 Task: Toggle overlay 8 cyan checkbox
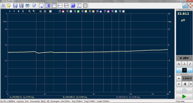pyautogui.click(x=116, y=11)
